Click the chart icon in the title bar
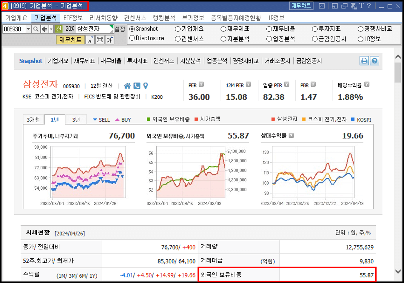Screen dimensions: 404x283 322,6
